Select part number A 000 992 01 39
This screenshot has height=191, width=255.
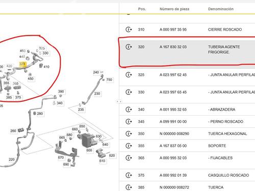click(x=173, y=175)
